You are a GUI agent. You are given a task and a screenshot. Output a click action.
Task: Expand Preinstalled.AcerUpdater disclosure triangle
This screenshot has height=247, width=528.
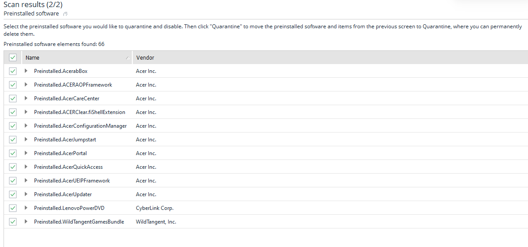[x=26, y=194]
